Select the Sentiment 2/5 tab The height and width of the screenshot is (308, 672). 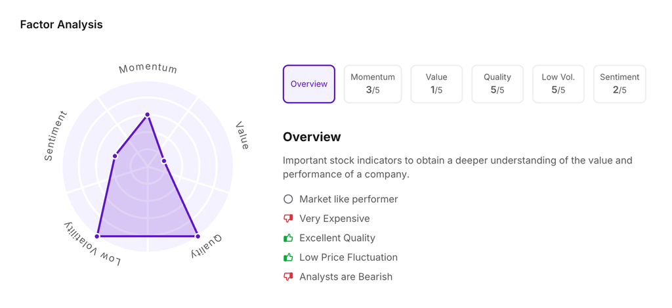click(619, 84)
